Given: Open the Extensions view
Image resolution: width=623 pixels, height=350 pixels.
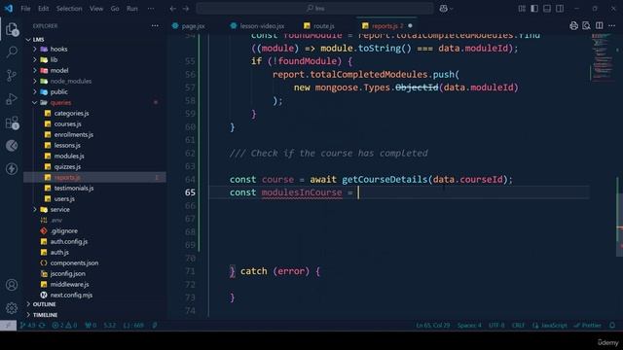Looking at the screenshot, I should click(x=12, y=122).
